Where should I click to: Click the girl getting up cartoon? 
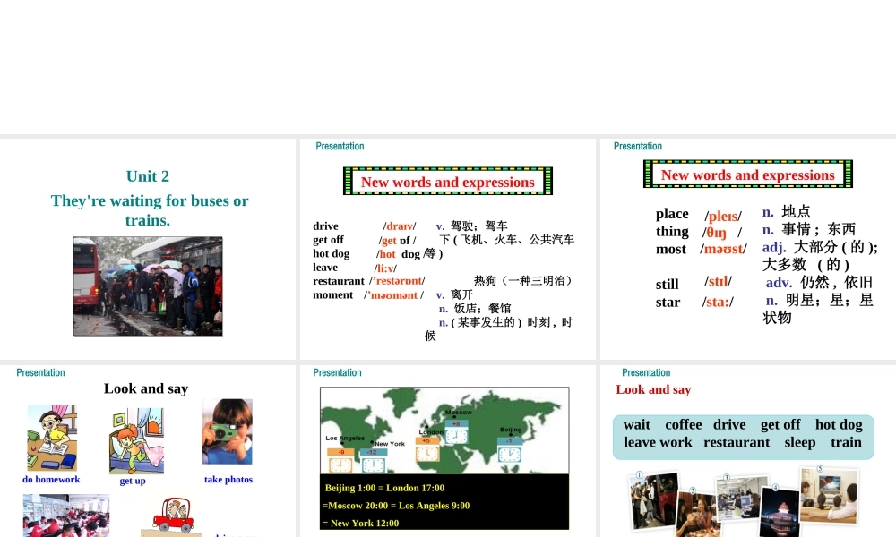click(x=136, y=440)
